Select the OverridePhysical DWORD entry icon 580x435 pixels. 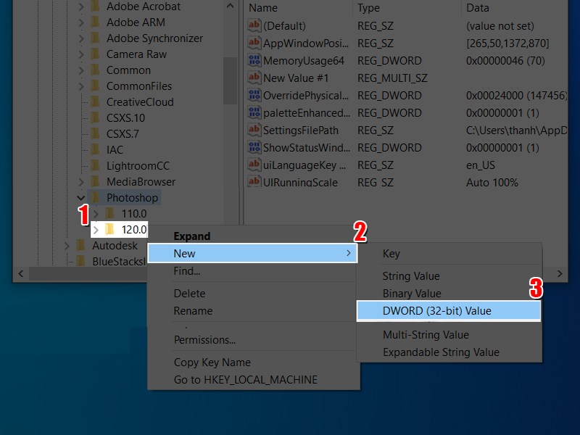(x=254, y=96)
